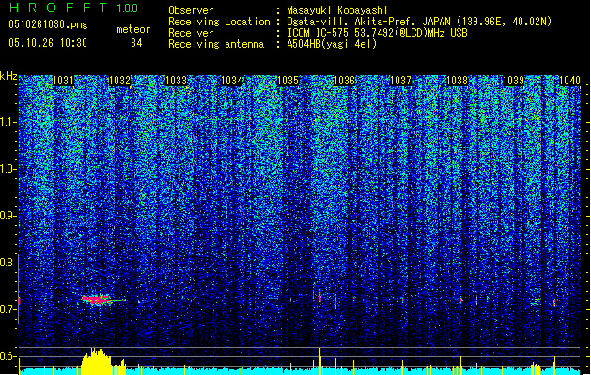Viewport: 591px width, 375px height.
Task: Click the 1039 time marker
Action: click(513, 81)
